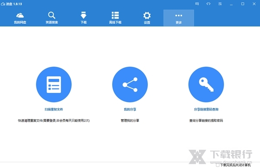Click the message feedback icon in title bar

(x=197, y=4)
